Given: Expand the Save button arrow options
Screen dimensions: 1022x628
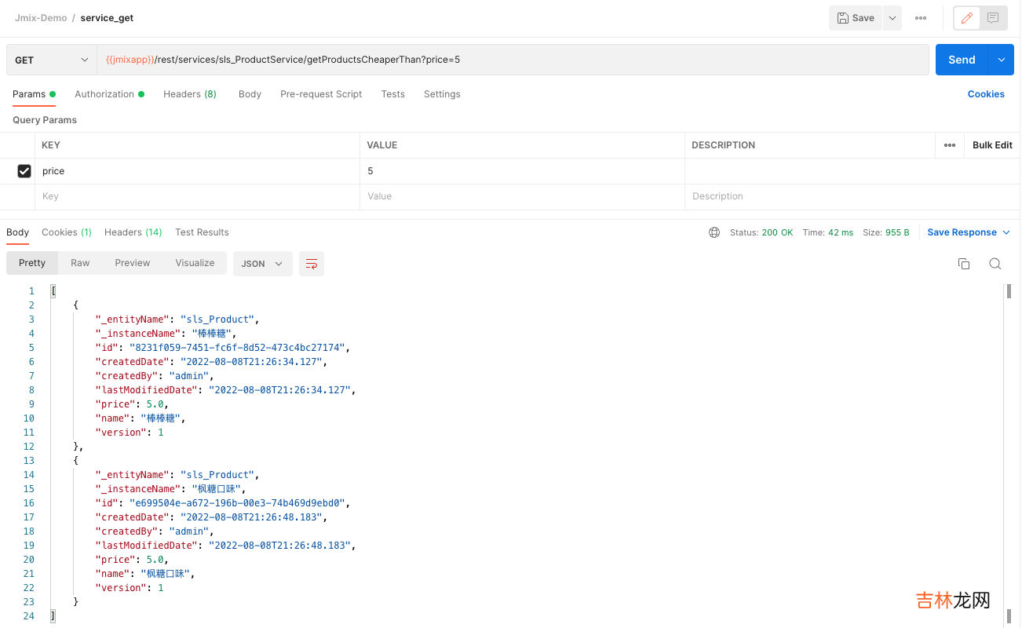Looking at the screenshot, I should pyautogui.click(x=892, y=18).
